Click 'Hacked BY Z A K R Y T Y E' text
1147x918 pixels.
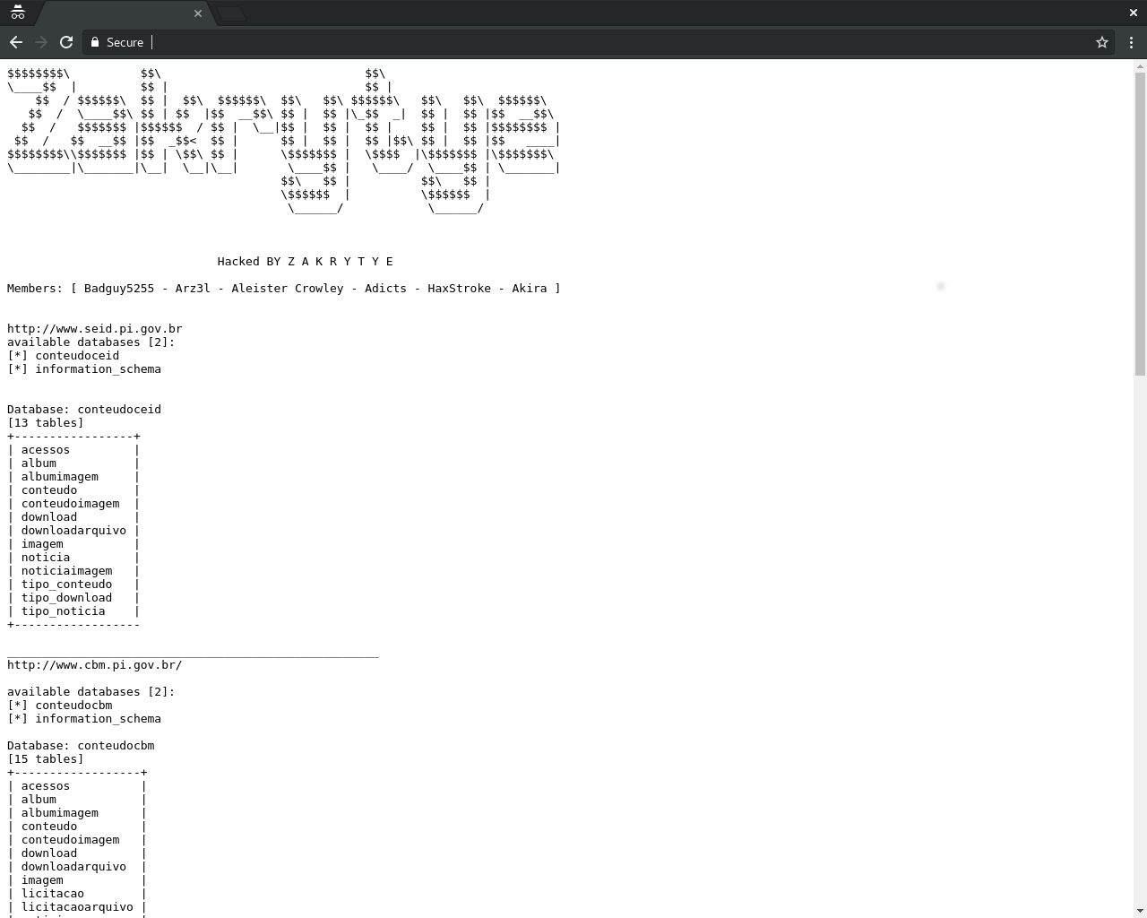[x=305, y=262]
